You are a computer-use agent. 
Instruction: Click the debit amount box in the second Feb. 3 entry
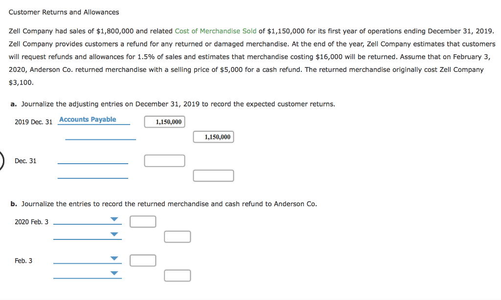pos(142,260)
